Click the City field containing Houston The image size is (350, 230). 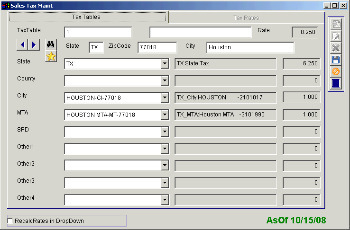point(250,47)
